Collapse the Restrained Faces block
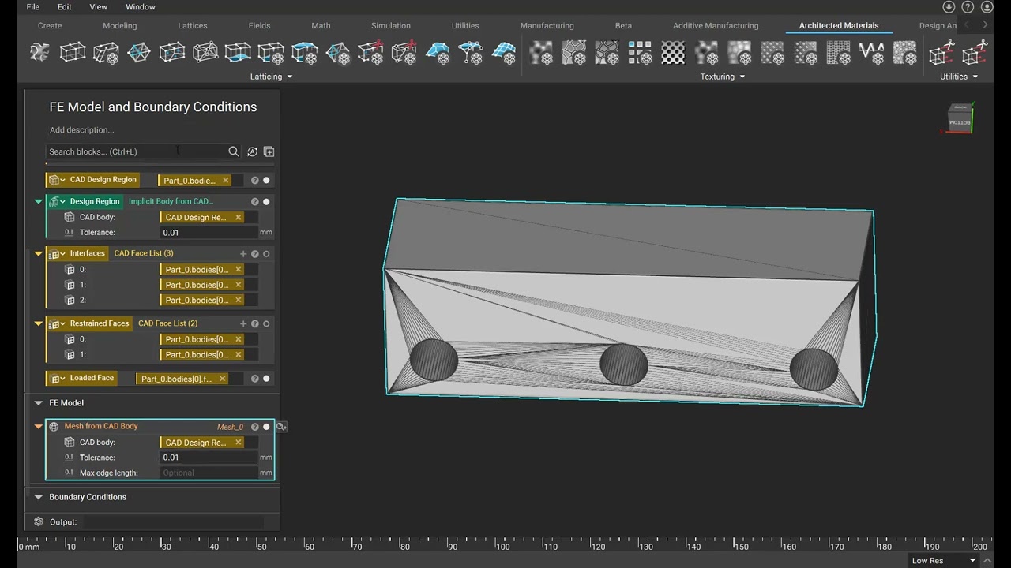Screen dimensions: 1011x568 click(x=38, y=323)
